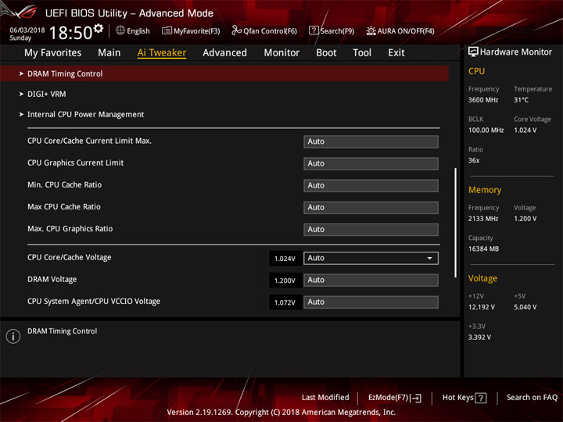Viewport: 563px width, 422px height.
Task: Click the 1.072V VCCIO voltage reading
Action: [x=285, y=302]
